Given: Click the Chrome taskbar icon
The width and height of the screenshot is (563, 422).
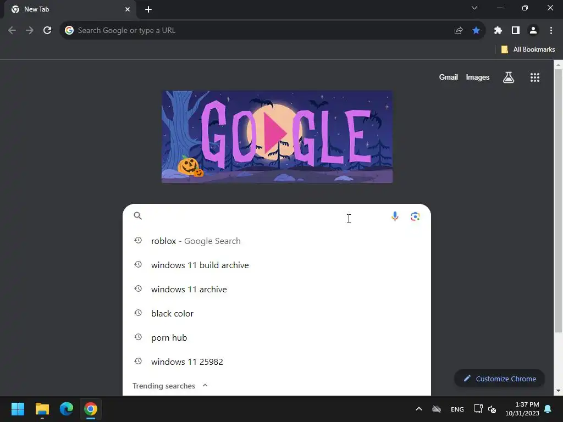Looking at the screenshot, I should 91,409.
